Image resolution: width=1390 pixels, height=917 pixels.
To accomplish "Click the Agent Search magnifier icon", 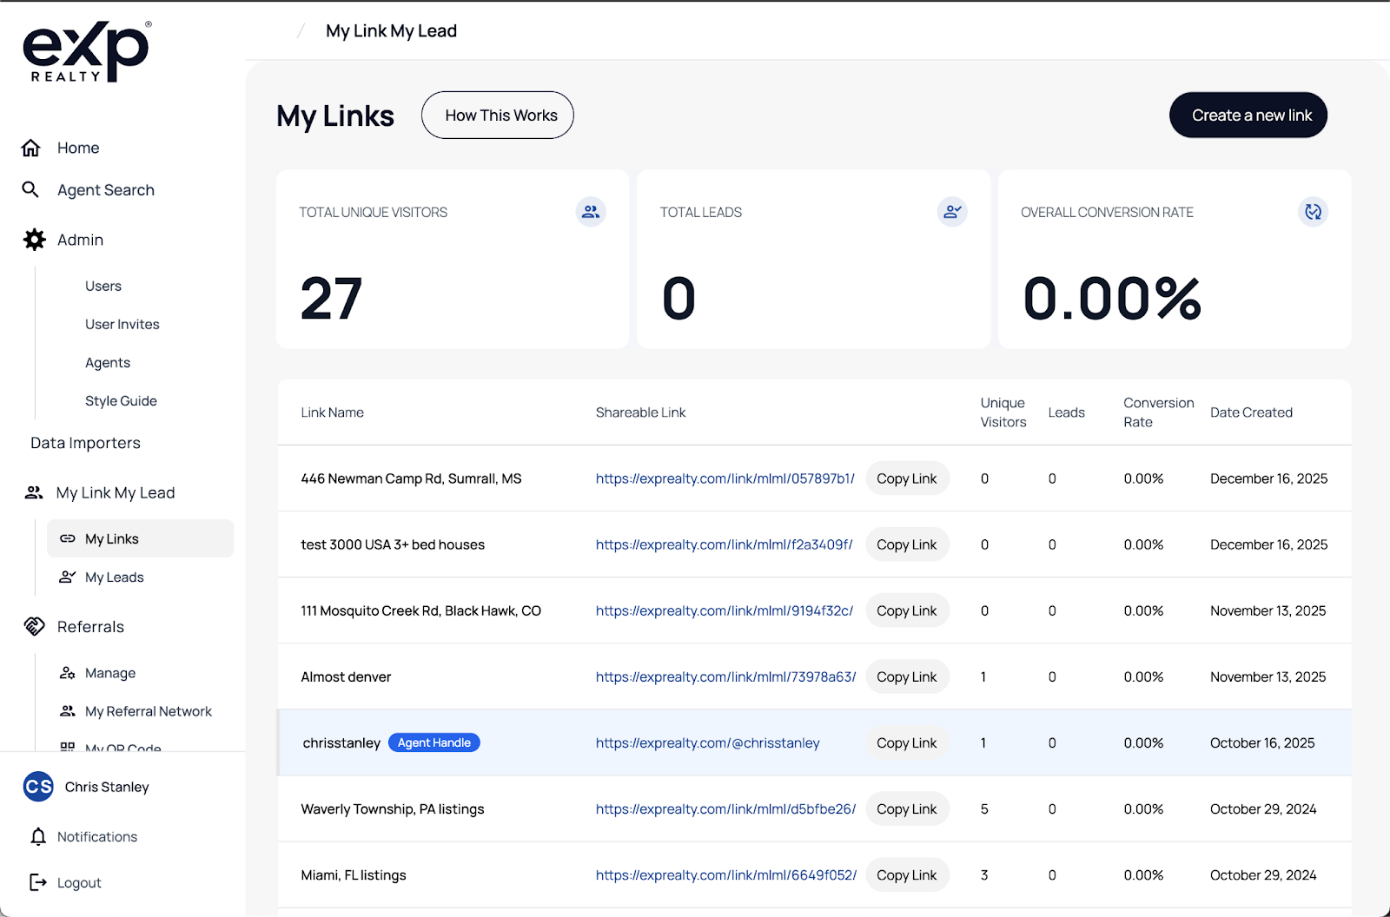I will 30,189.
